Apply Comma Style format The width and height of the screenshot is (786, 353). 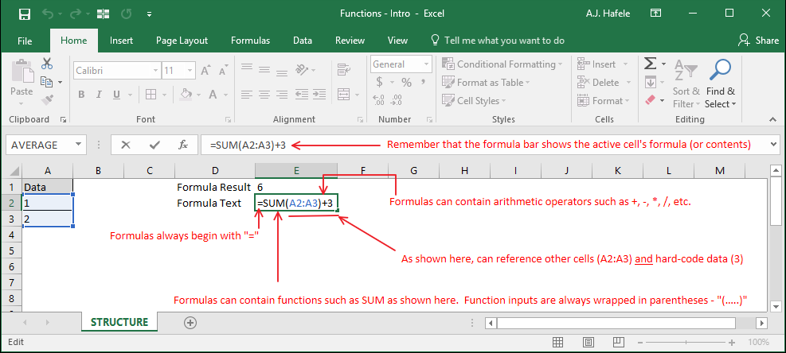424,82
